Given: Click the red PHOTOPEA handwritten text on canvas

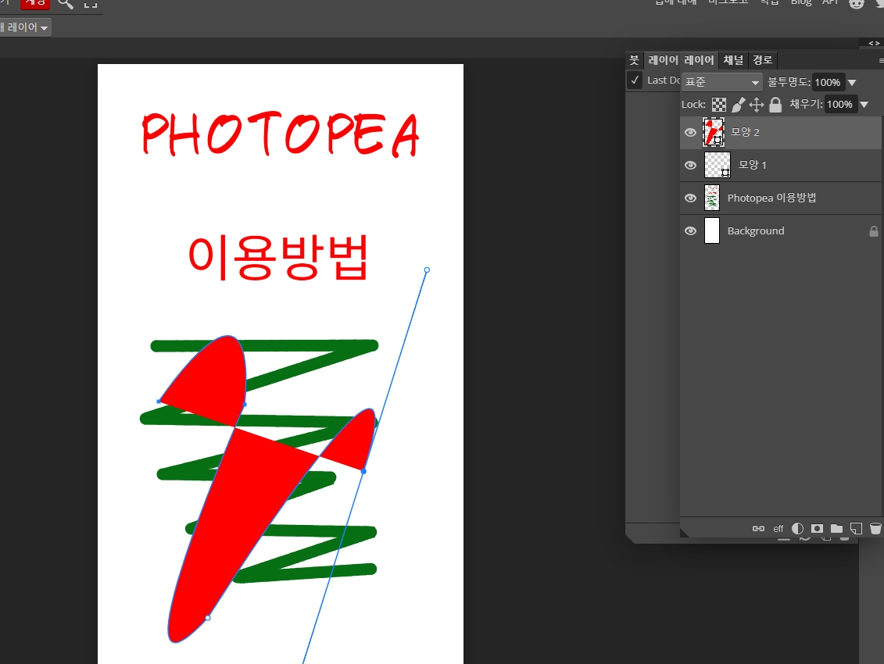Looking at the screenshot, I should (280, 134).
